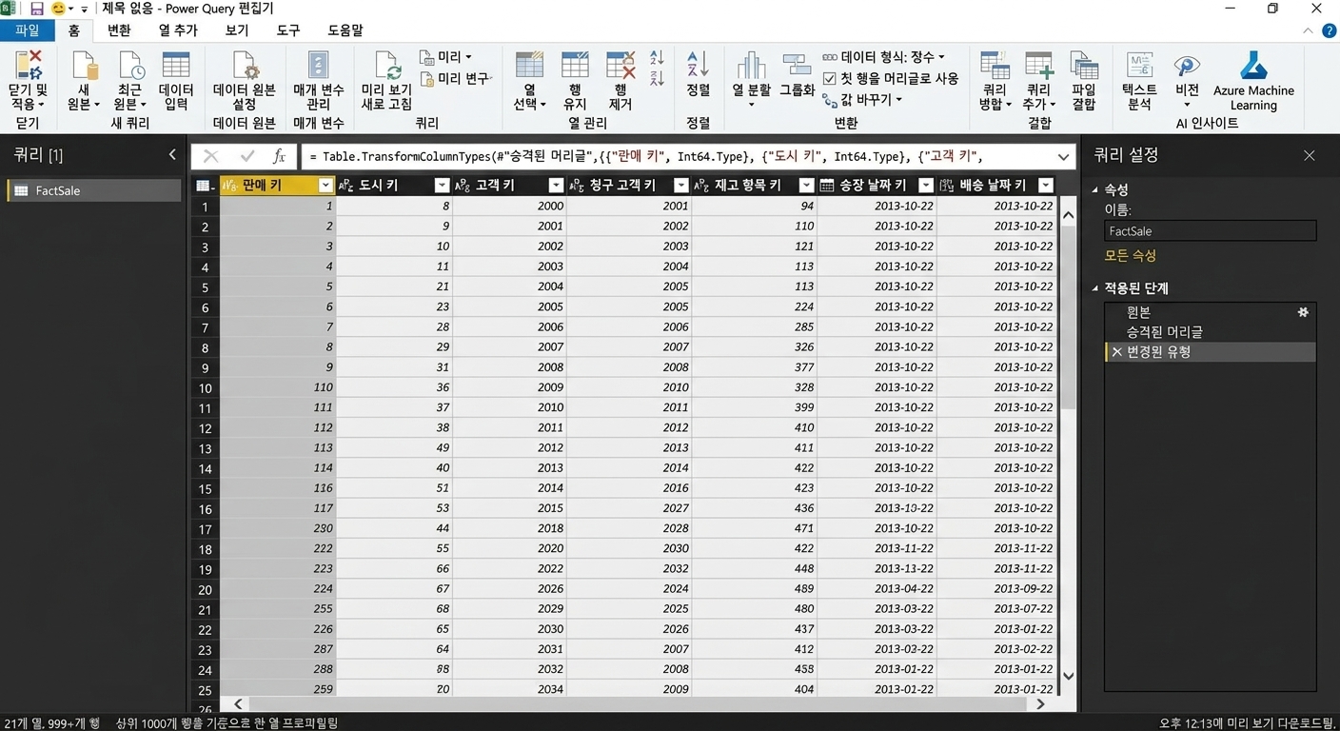Screen dimensions: 1340x731
Task: Open the 데이터 형식: 정수 dropdown
Action: click(x=883, y=57)
